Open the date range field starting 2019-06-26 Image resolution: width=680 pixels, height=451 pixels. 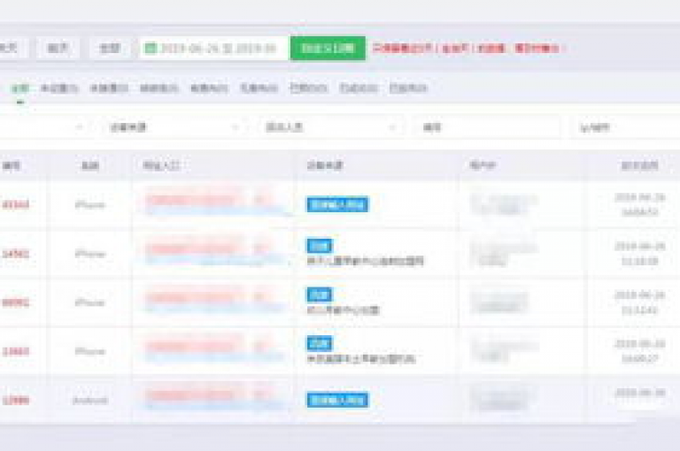(x=214, y=48)
